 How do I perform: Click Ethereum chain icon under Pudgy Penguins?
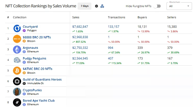24,62
